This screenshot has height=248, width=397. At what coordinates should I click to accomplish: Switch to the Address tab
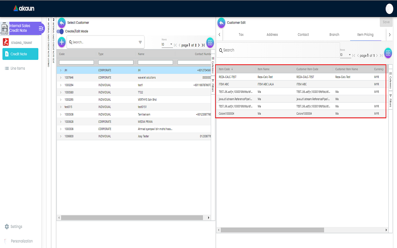pos(272,35)
